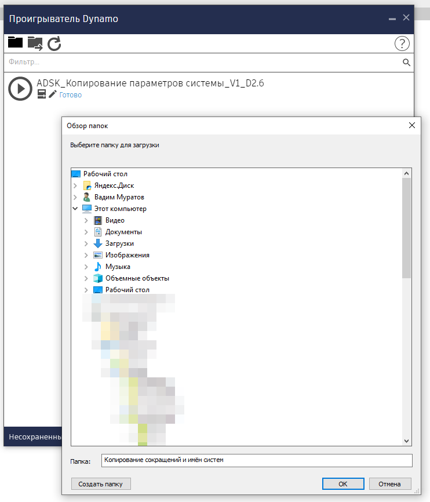Click the search magnifier in filter bar
Image resolution: width=430 pixels, height=502 pixels.
pos(406,63)
